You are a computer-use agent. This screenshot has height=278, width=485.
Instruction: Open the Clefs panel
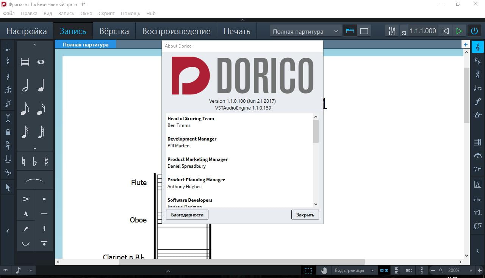pyautogui.click(x=478, y=47)
